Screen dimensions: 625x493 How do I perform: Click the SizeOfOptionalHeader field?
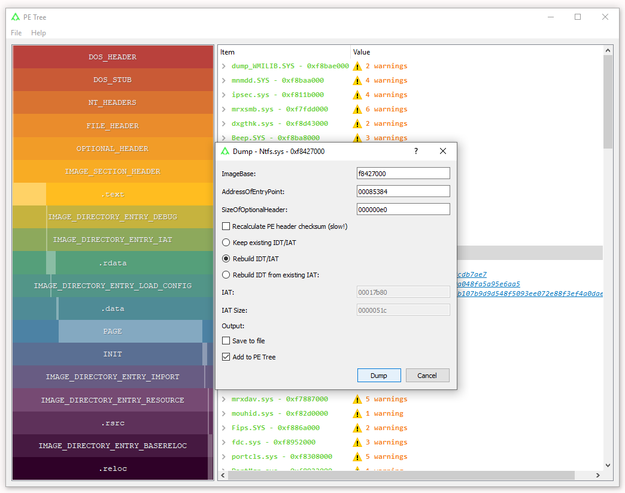pyautogui.click(x=403, y=210)
